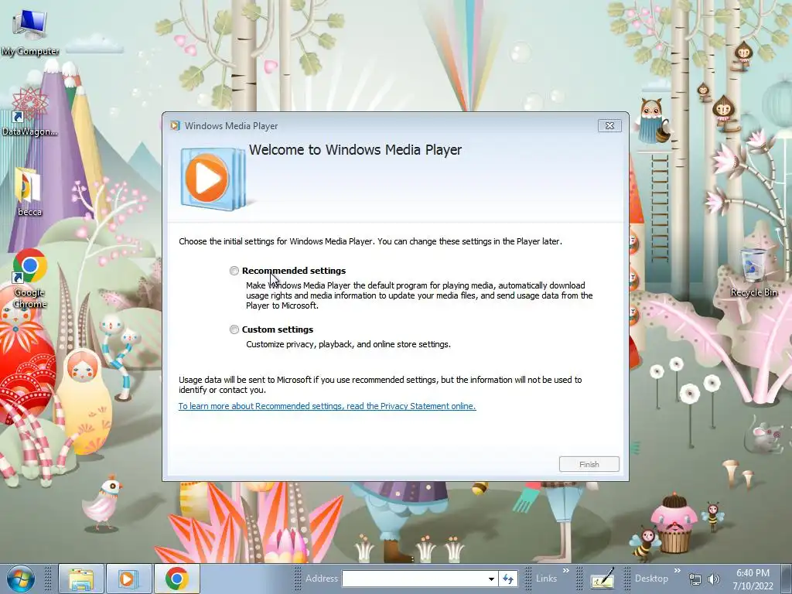This screenshot has height=594, width=792.
Task: Close the Windows Media Player dialog
Action: [609, 126]
